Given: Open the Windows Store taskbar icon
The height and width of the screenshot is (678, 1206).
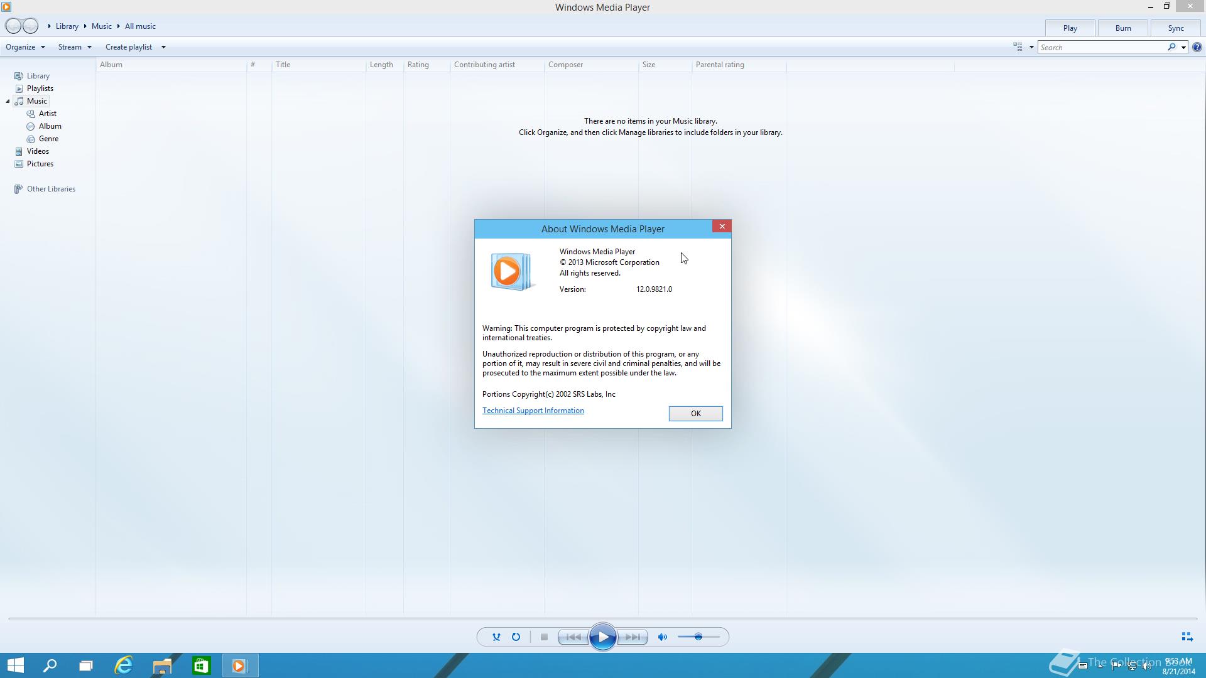Looking at the screenshot, I should pos(201,665).
